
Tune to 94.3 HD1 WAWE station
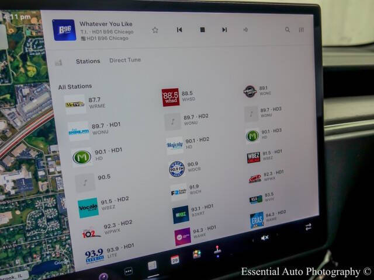(195, 235)
